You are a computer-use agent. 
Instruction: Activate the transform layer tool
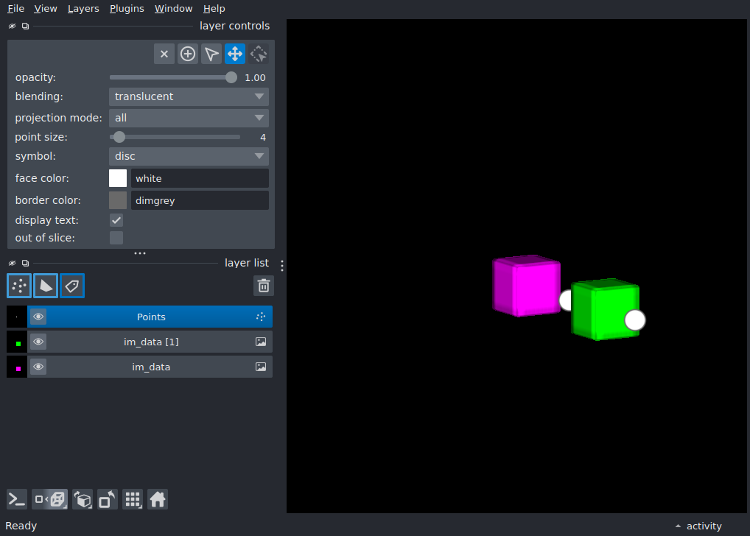[x=259, y=54]
